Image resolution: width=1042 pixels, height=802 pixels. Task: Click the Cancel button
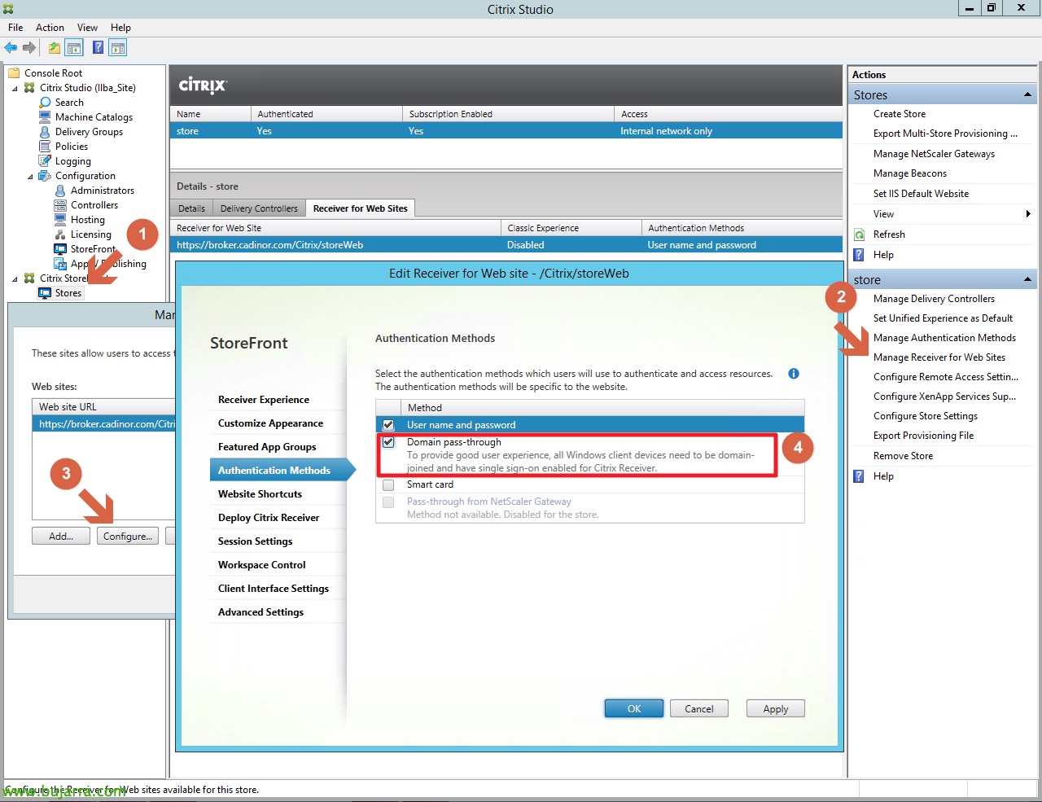[699, 709]
